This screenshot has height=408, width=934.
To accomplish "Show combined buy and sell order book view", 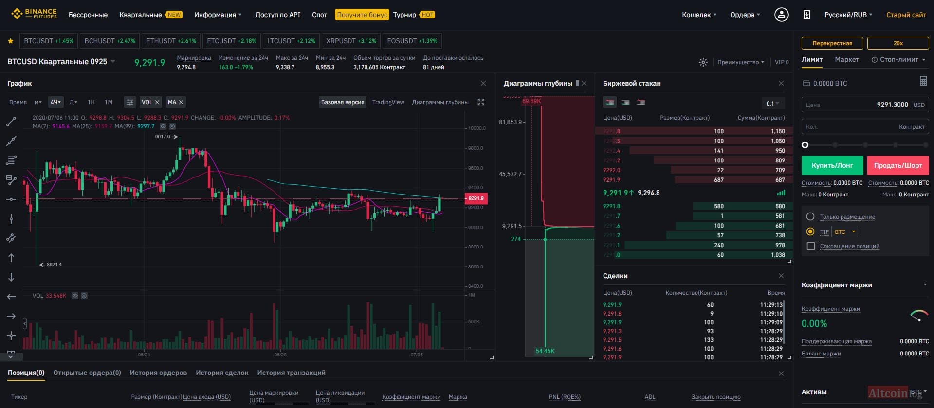I will (x=609, y=102).
